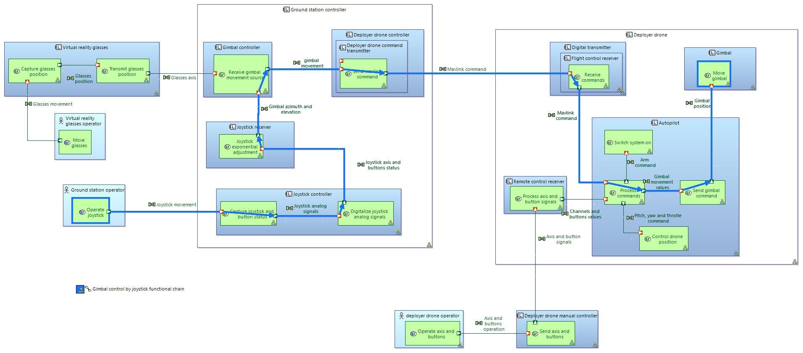This screenshot has height=353, width=803.
Task: Select the deployer drone operator actor icon
Action: click(402, 316)
